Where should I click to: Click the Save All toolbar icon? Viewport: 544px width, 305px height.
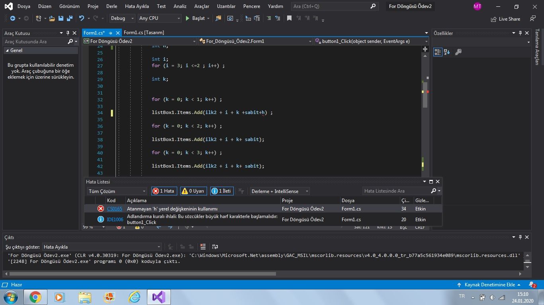tap(70, 18)
